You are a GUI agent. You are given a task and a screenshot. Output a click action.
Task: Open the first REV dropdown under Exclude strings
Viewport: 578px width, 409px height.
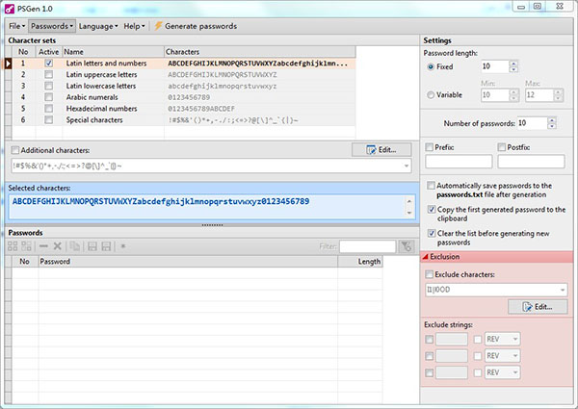(516, 338)
